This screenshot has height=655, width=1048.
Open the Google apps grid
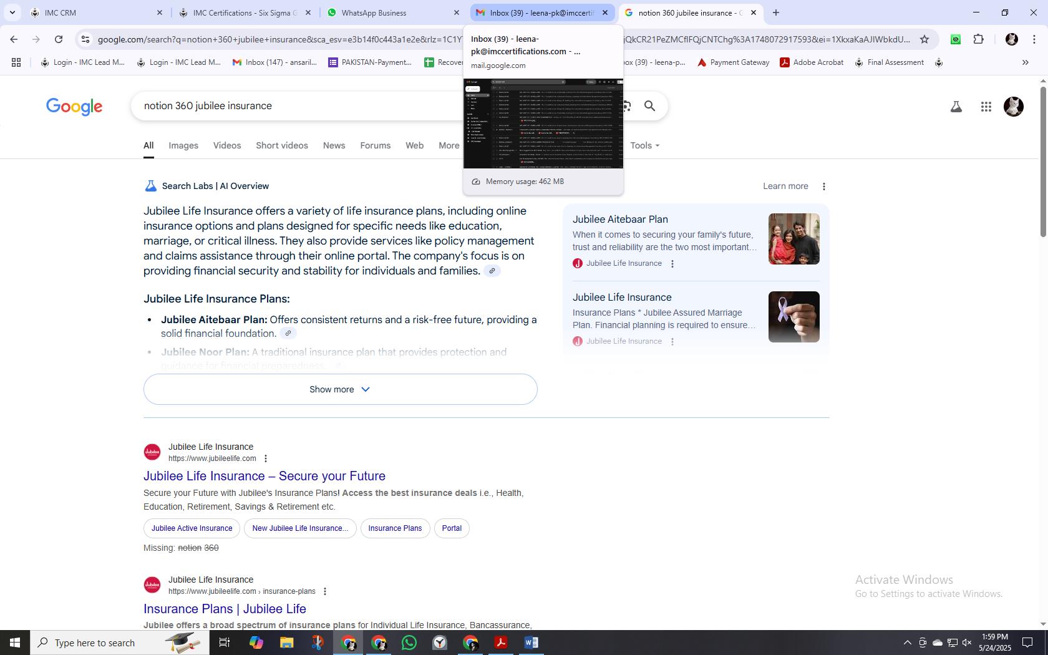pyautogui.click(x=986, y=107)
